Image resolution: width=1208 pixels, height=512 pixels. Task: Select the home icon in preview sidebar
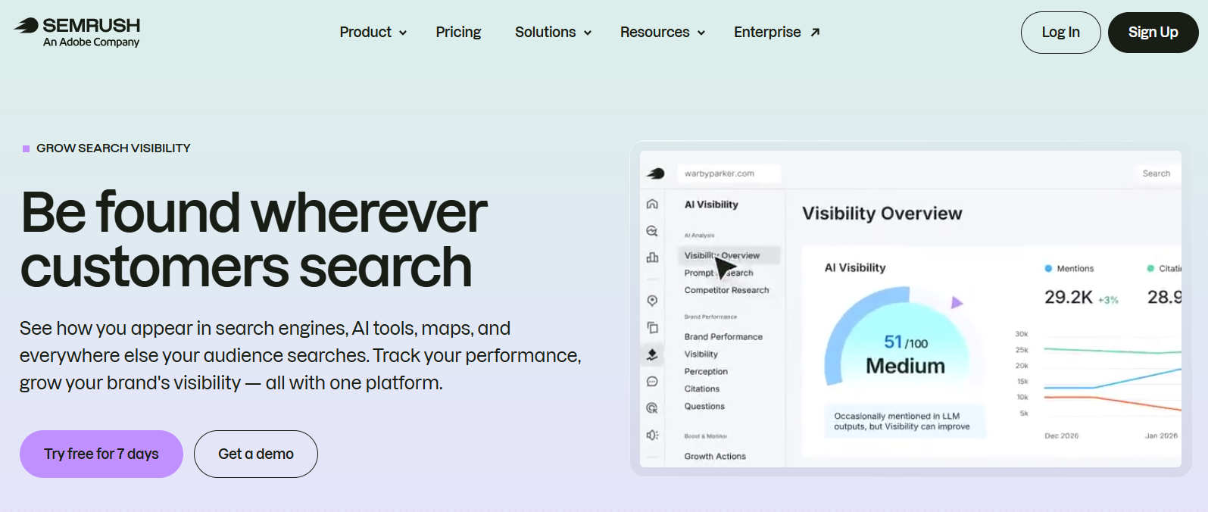[652, 204]
